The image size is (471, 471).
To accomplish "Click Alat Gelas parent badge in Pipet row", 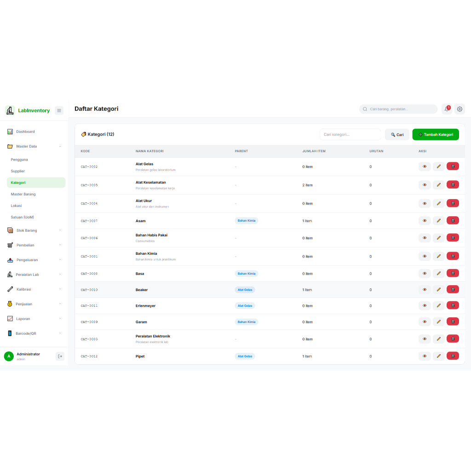I will point(245,356).
